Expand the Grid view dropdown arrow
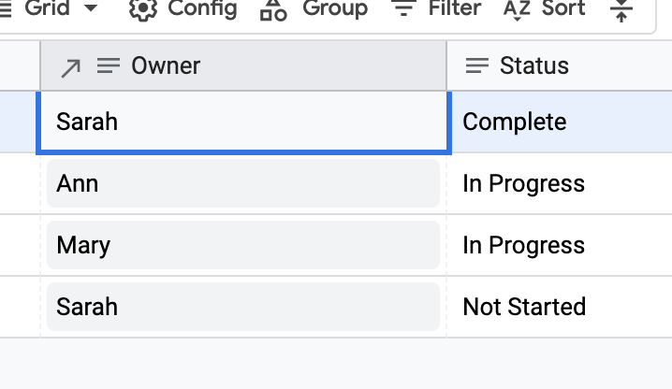The height and width of the screenshot is (389, 672). 91,9
